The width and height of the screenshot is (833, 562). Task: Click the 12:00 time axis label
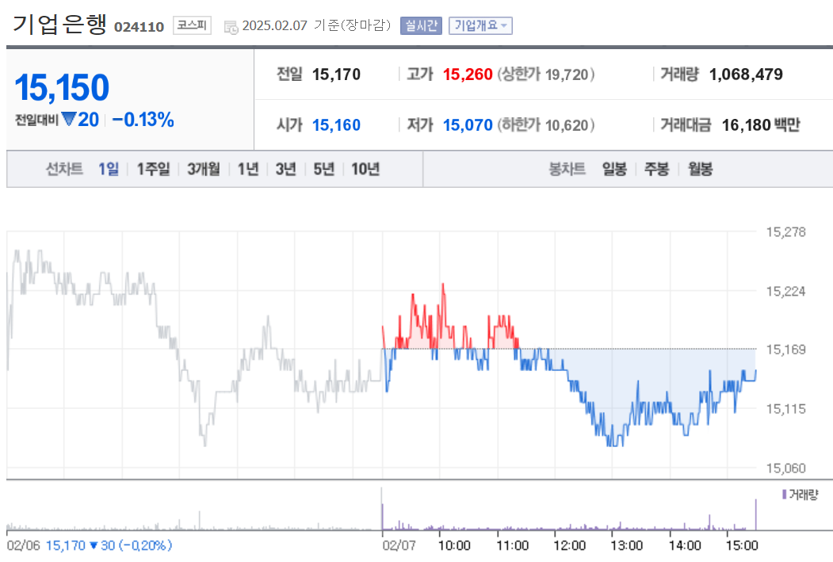tap(570, 545)
